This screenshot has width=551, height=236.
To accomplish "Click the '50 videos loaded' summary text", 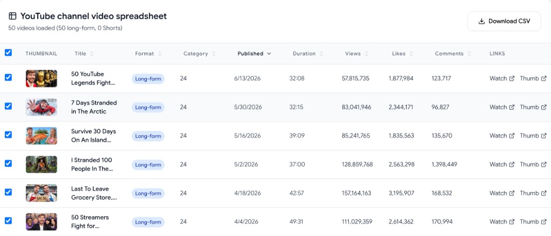I will click(65, 28).
